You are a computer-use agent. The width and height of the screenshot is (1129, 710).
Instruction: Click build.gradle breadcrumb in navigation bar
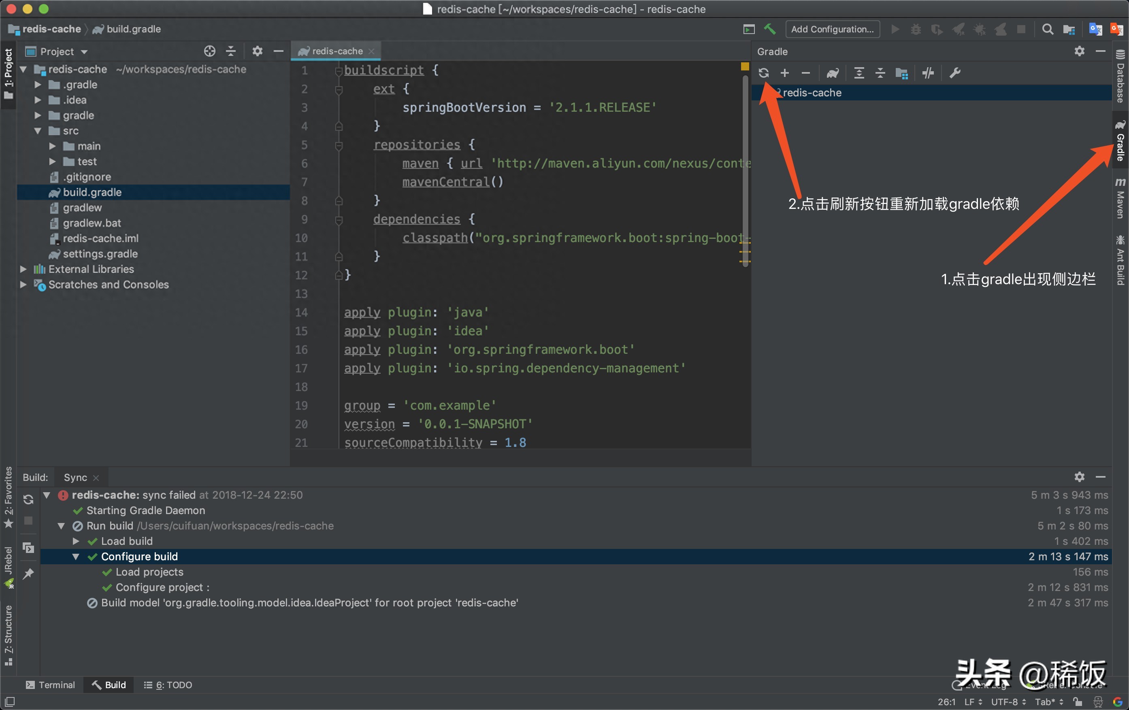(x=127, y=29)
